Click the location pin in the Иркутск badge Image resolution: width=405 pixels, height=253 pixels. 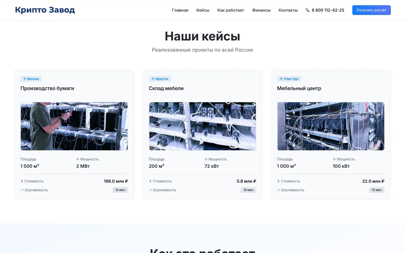click(153, 79)
